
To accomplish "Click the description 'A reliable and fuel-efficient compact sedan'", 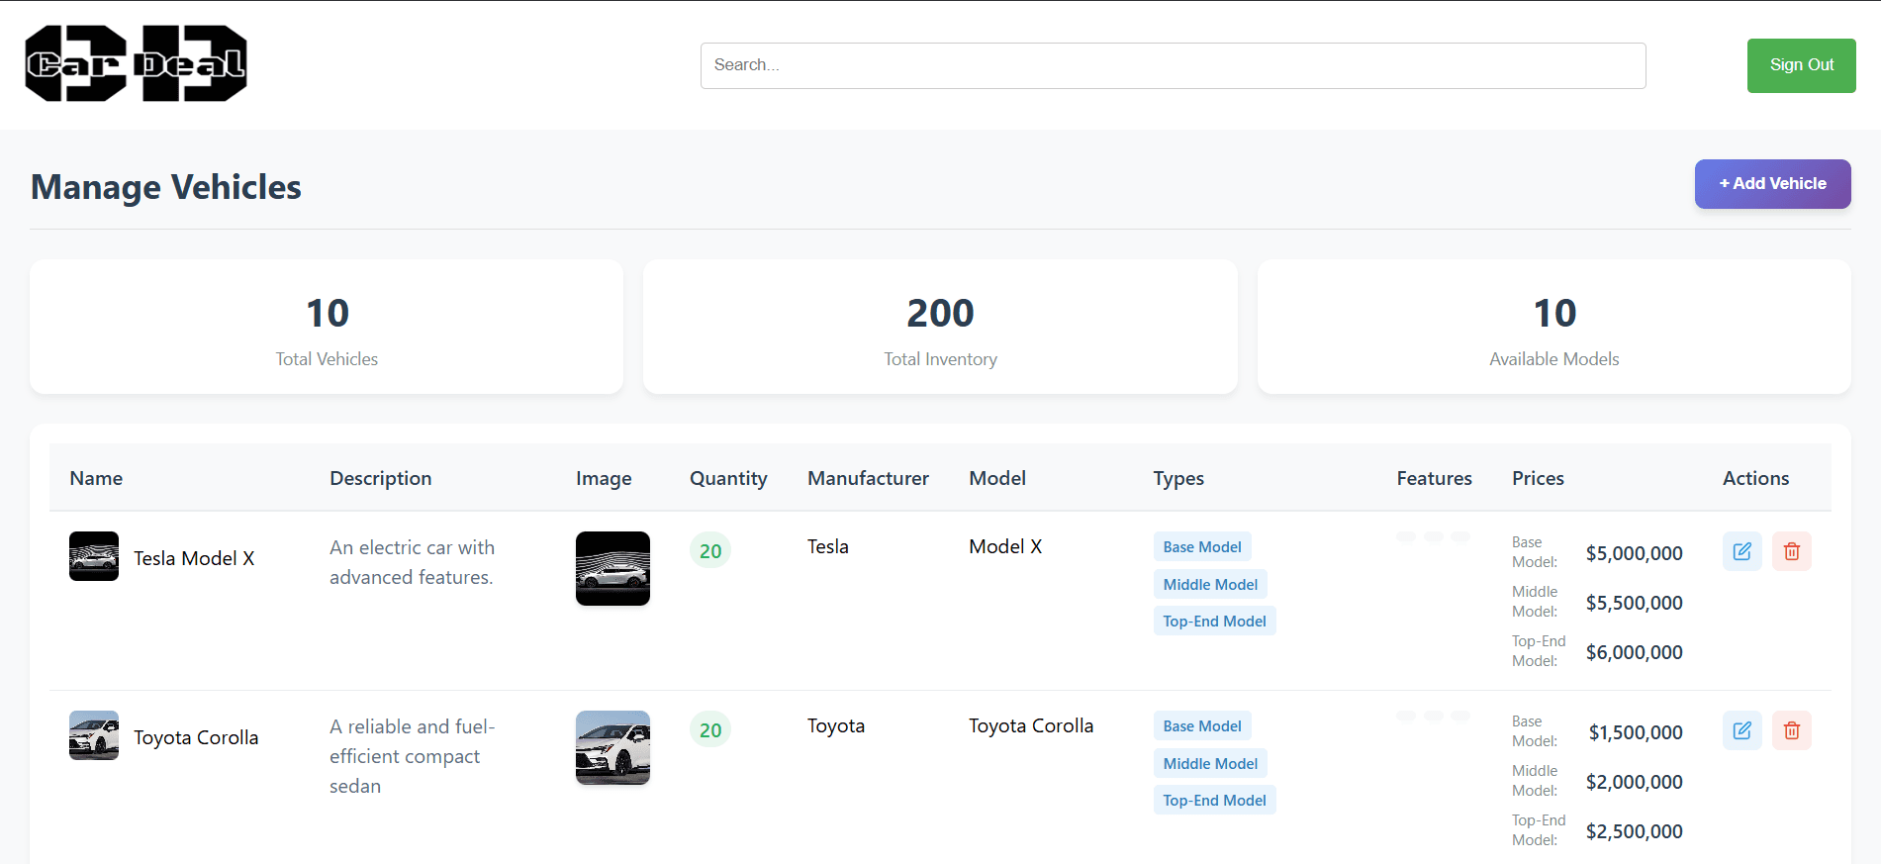I will click(413, 756).
